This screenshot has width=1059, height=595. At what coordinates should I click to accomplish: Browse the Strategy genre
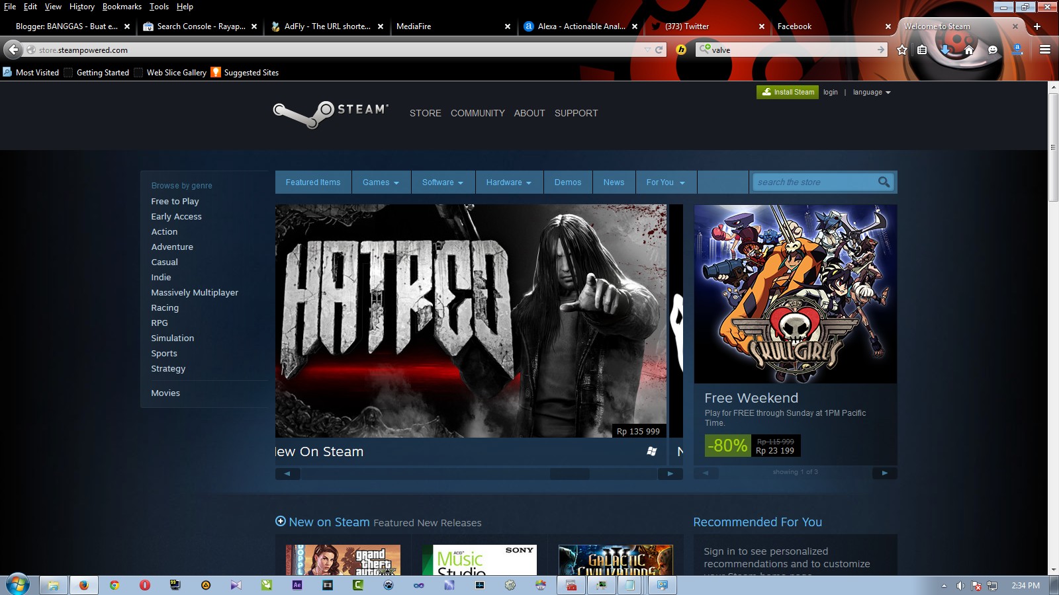(x=168, y=368)
